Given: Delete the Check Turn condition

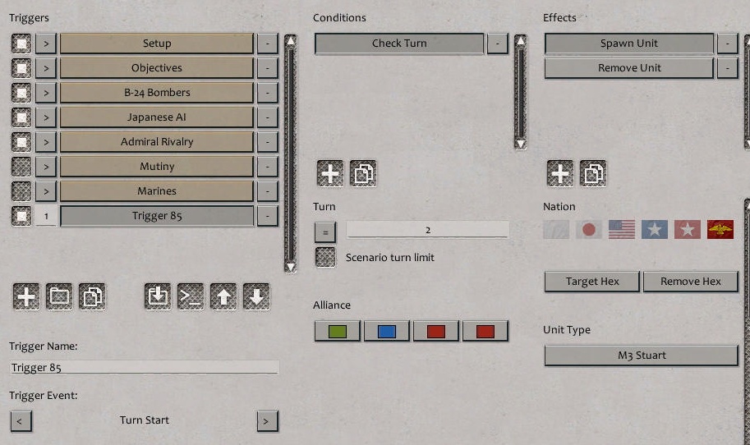Looking at the screenshot, I should tap(498, 44).
